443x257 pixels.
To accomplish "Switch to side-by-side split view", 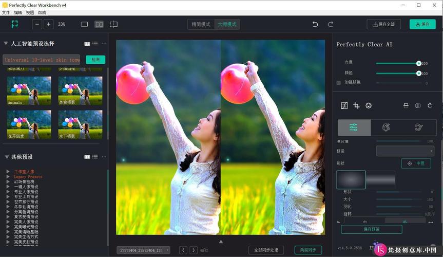I will [99, 24].
